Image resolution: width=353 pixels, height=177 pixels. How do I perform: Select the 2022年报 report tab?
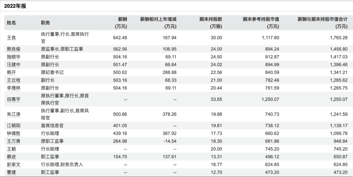coord(15,6)
